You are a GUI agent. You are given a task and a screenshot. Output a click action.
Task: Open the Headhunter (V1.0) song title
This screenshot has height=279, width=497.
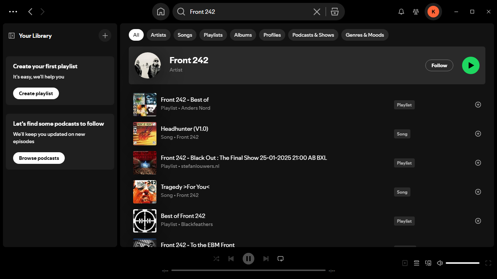pos(184,129)
